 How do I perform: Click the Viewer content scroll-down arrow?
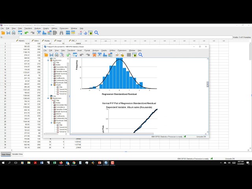coord(208,132)
